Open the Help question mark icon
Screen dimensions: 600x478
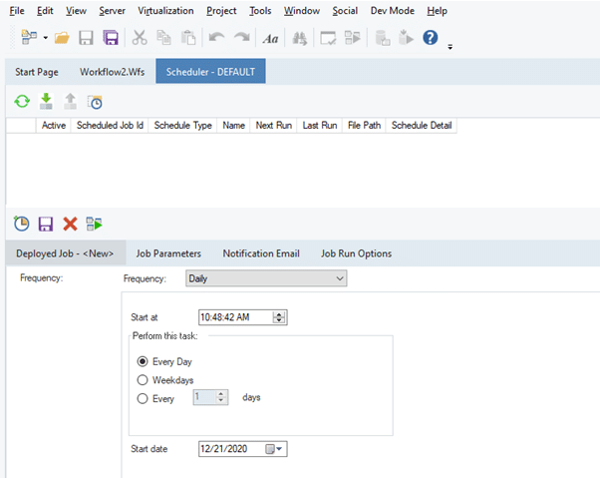pyautogui.click(x=431, y=38)
